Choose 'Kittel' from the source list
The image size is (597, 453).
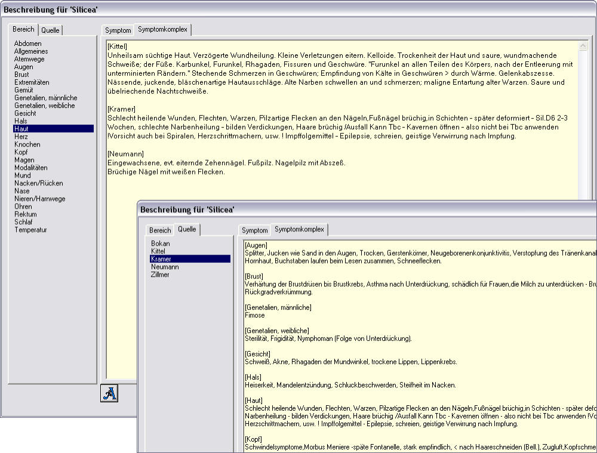click(x=158, y=251)
